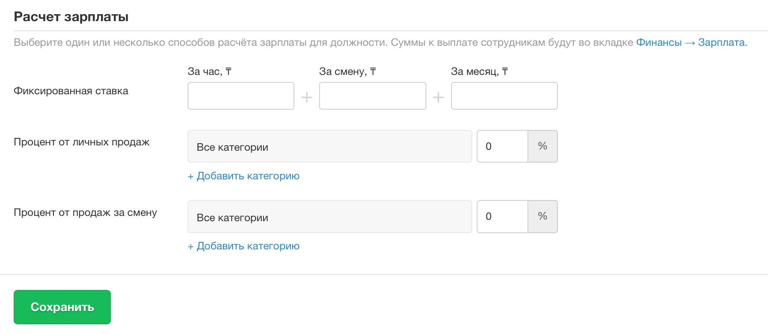Click the 'Расчет зарплаты' heading
The height and width of the screenshot is (334, 768).
[71, 17]
